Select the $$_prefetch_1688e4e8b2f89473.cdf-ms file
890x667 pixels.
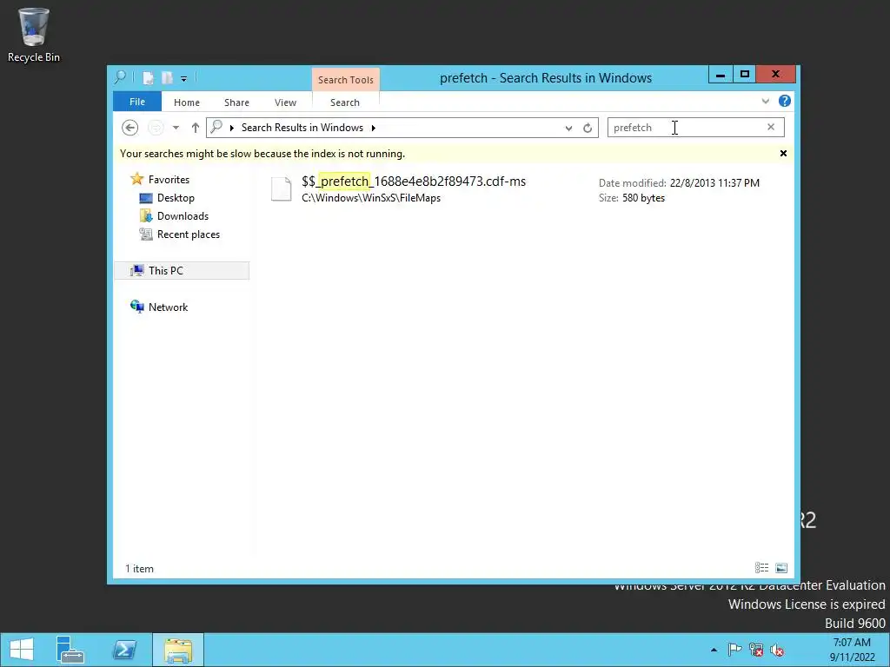pyautogui.click(x=414, y=181)
